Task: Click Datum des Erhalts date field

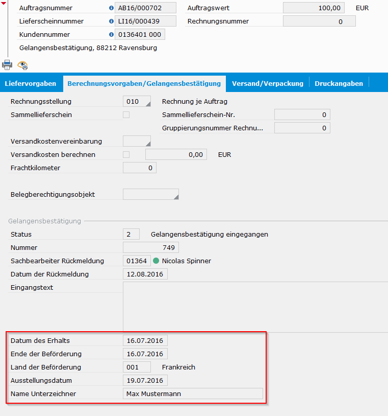Action: (x=145, y=340)
